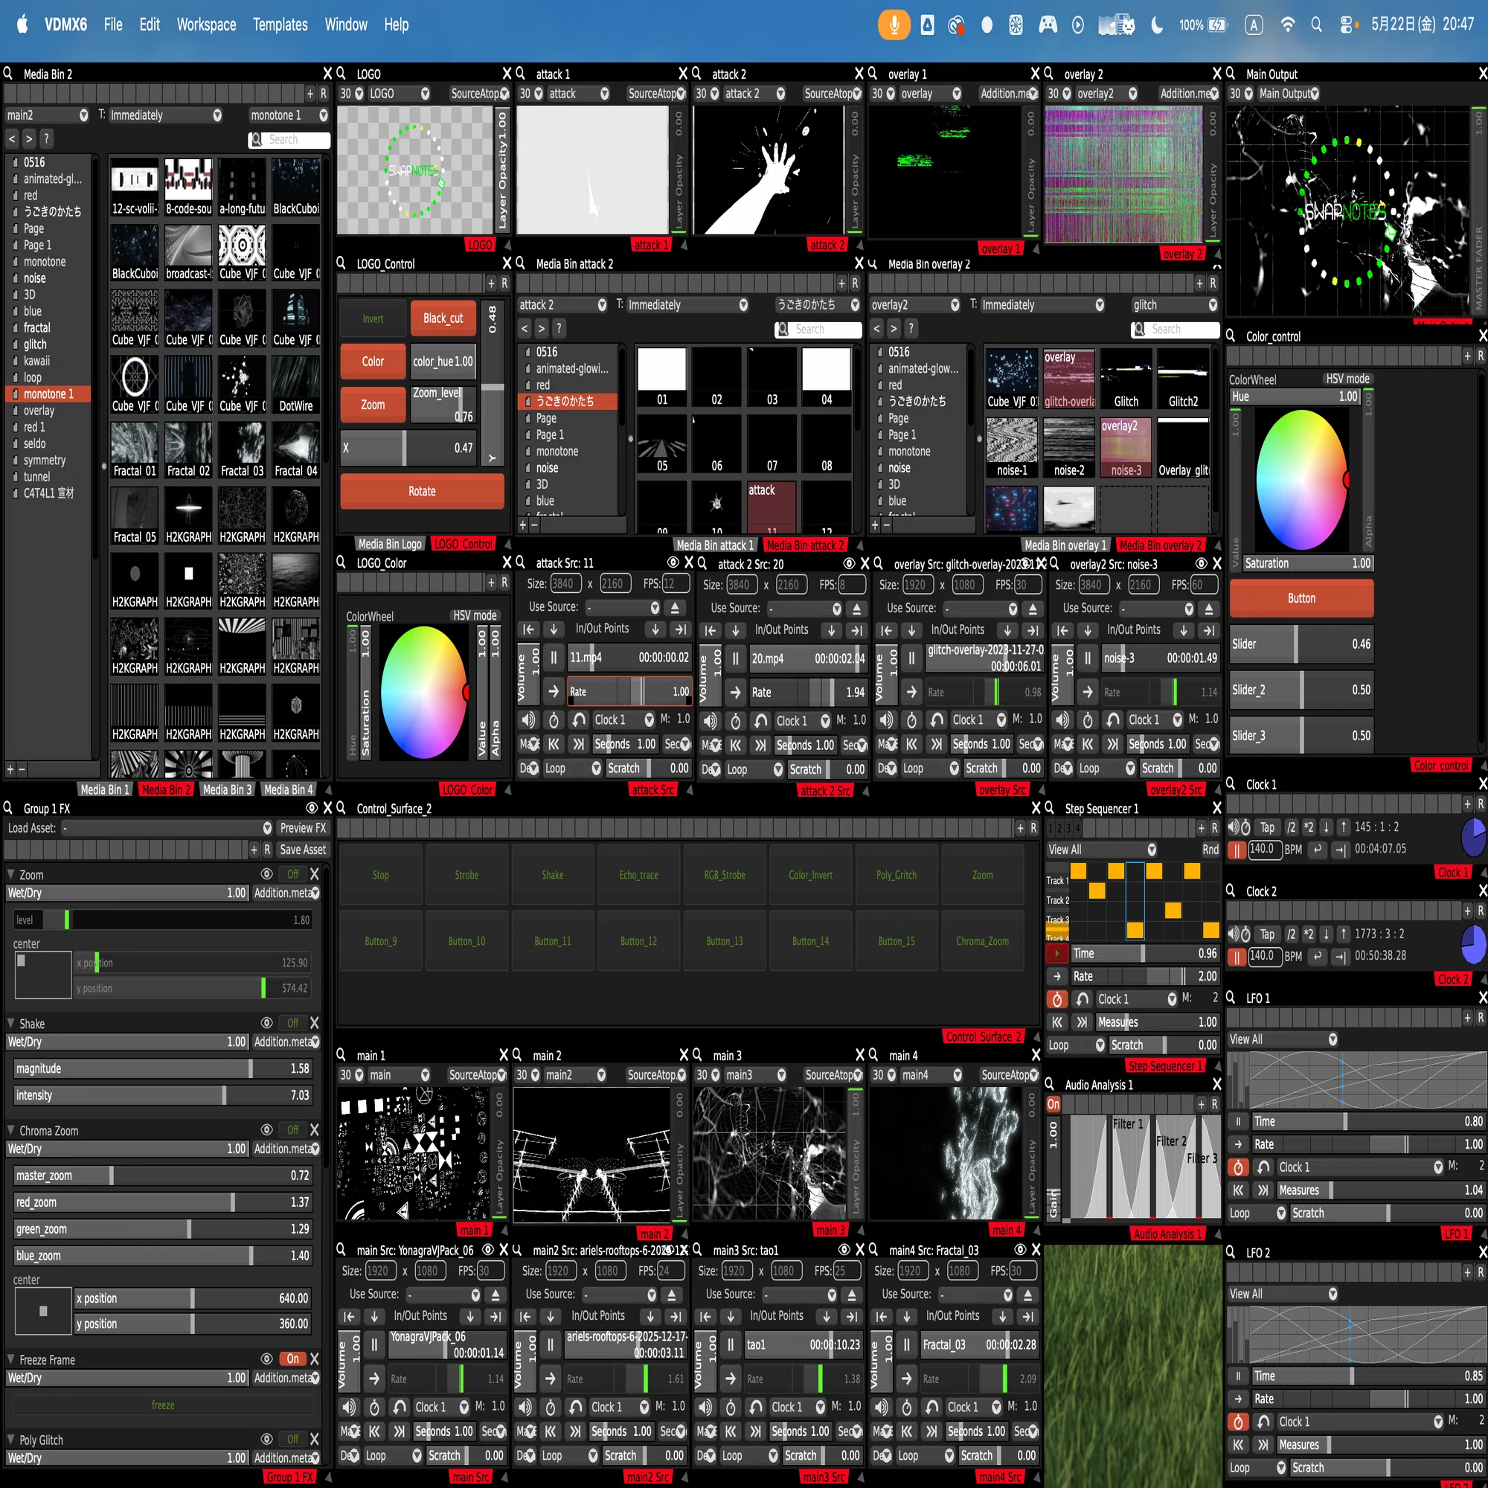Click the eject icon in attack Src
1488x1488 pixels.
tap(675, 608)
